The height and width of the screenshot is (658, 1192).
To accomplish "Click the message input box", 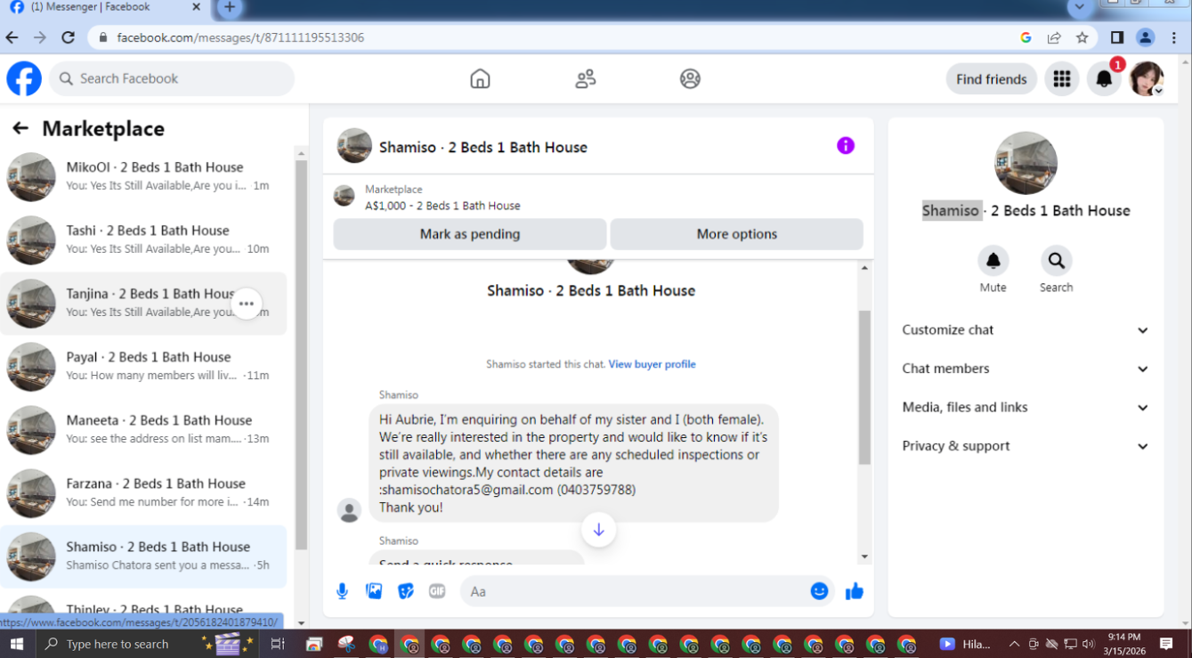I will pyautogui.click(x=647, y=591).
